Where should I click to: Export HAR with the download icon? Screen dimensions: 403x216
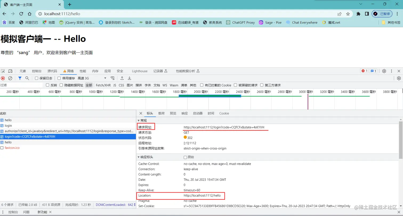point(130,78)
